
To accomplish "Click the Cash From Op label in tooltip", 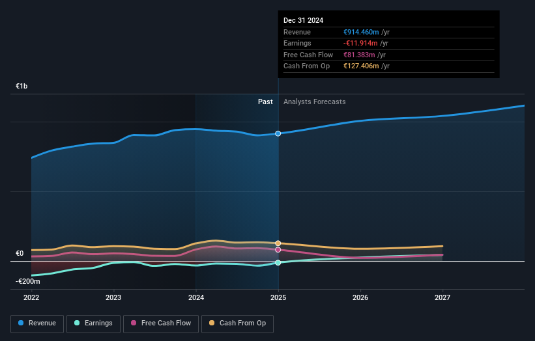I will point(306,66).
